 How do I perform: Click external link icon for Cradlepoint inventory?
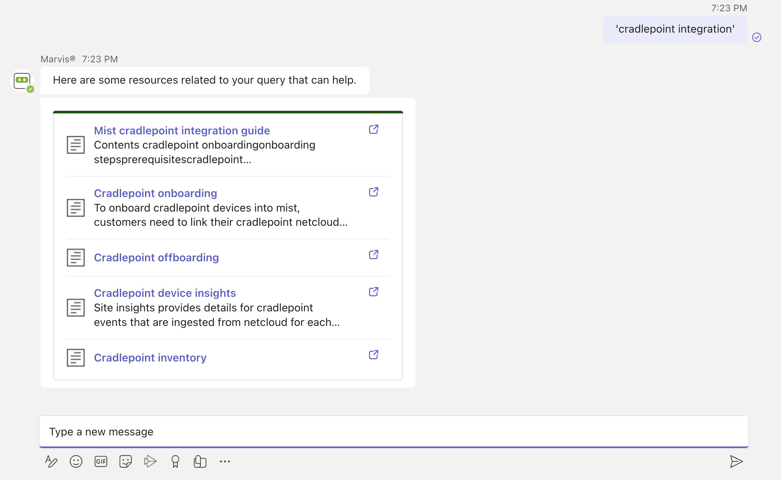[x=373, y=355]
